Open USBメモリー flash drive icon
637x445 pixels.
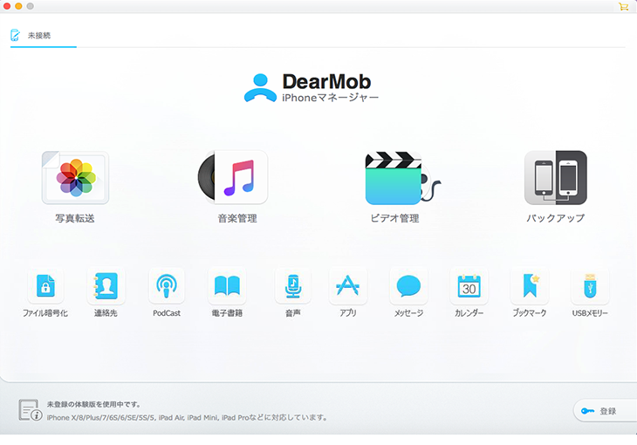[590, 285]
